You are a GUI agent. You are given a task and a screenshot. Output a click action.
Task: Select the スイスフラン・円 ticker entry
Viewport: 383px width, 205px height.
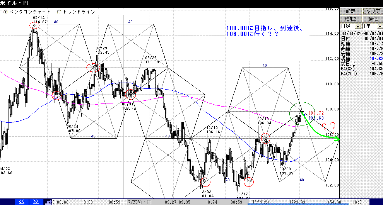pos(140,202)
